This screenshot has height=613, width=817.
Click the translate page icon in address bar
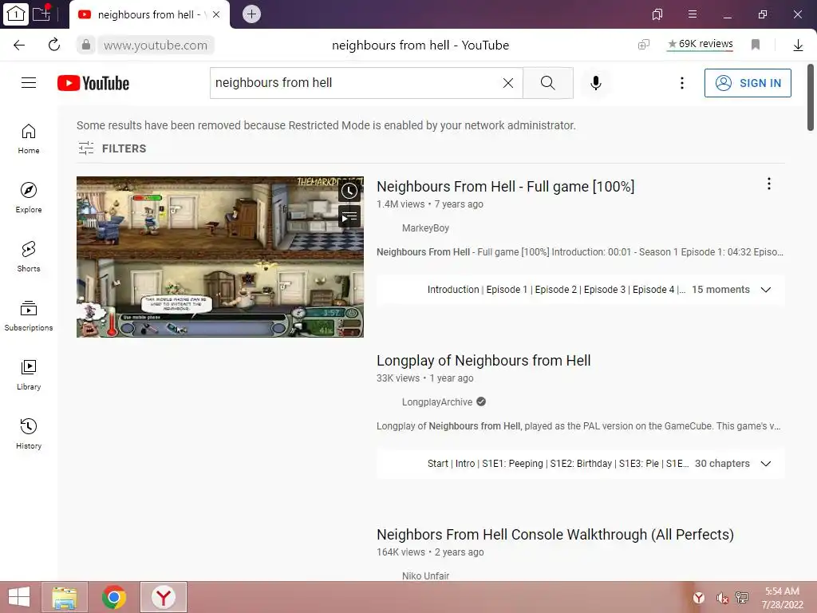[644, 45]
